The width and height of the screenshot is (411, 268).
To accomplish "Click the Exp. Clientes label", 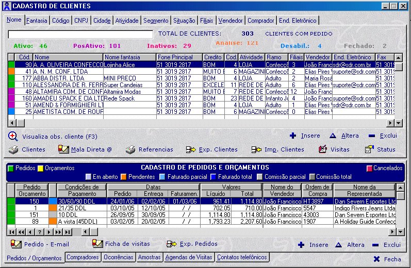I will [x=218, y=149].
